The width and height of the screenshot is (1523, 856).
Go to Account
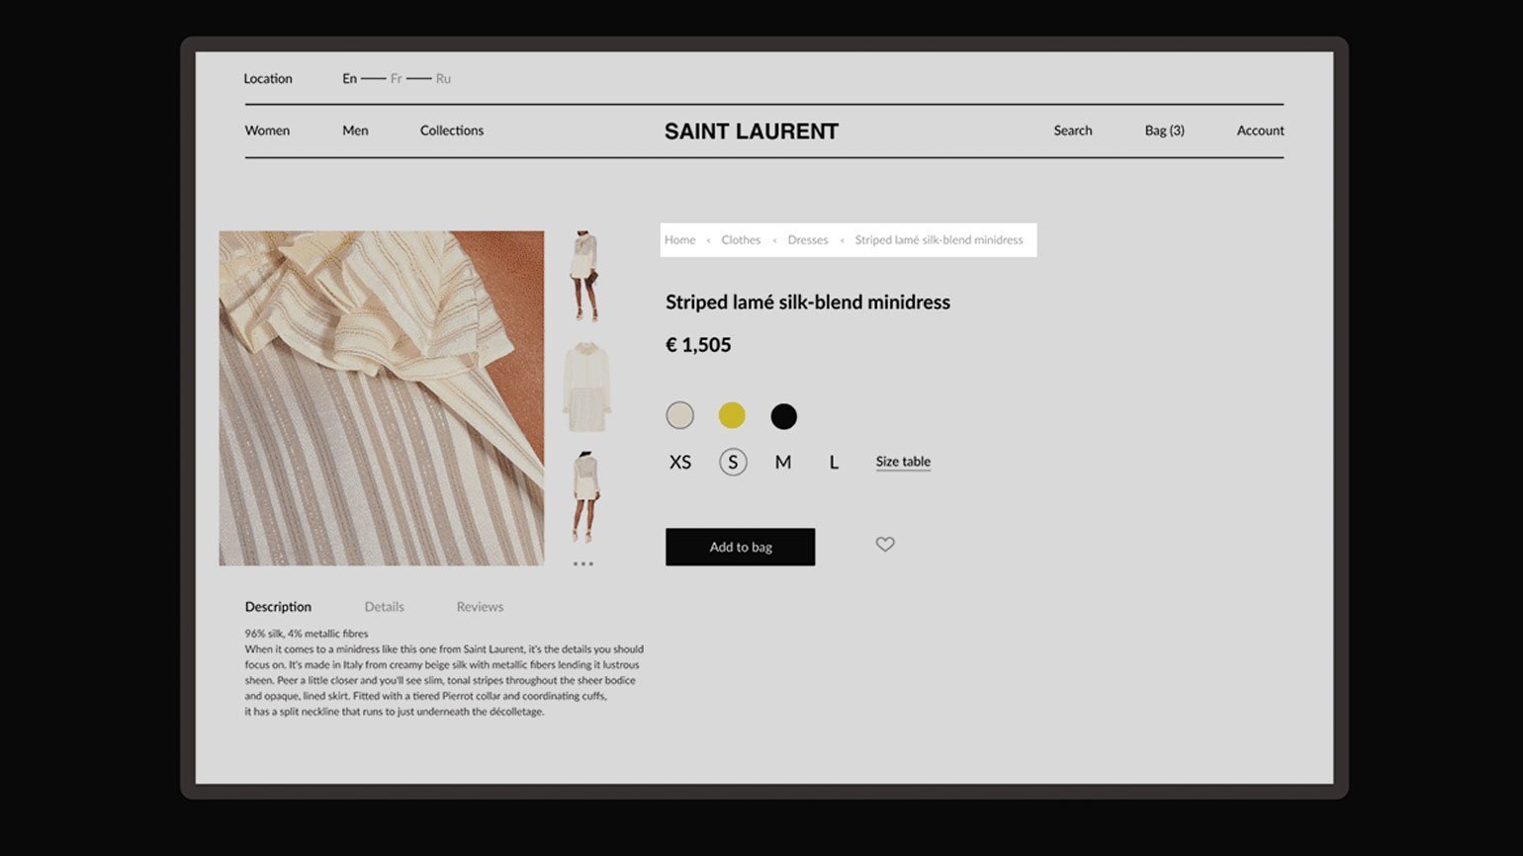[1261, 130]
